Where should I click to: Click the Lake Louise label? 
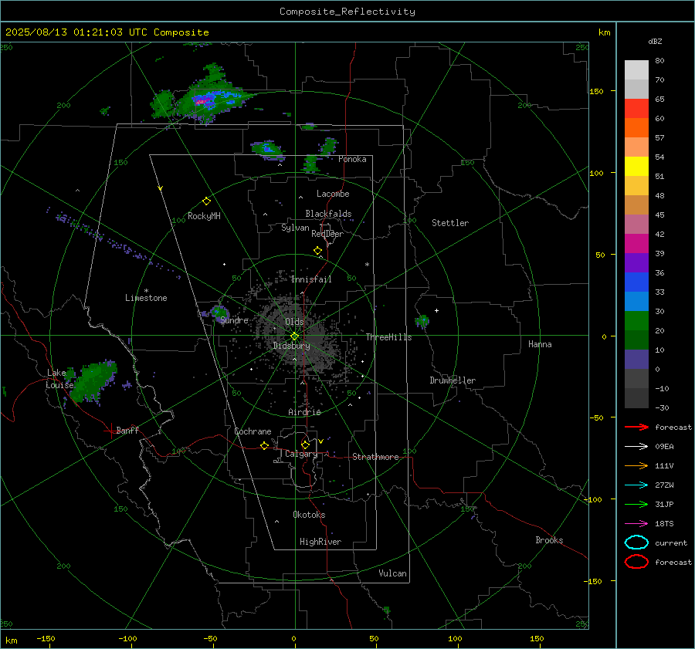coord(59,379)
